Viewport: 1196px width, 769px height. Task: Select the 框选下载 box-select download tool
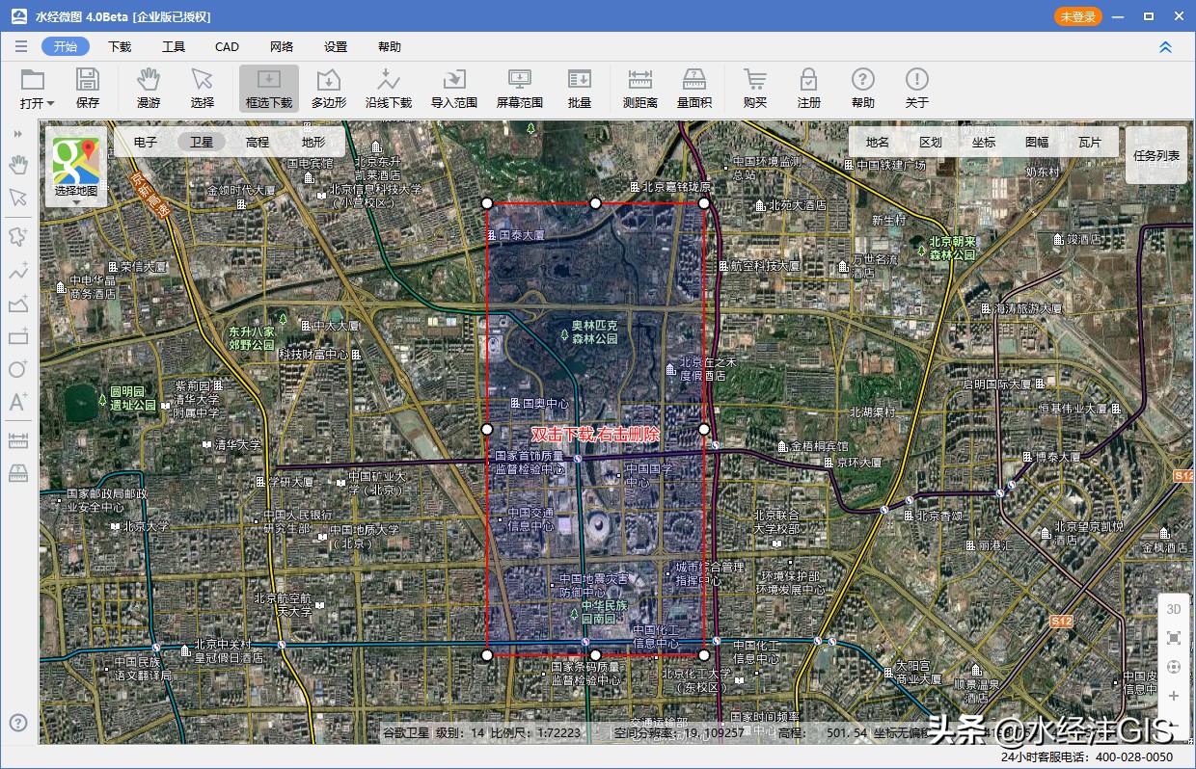click(x=268, y=89)
